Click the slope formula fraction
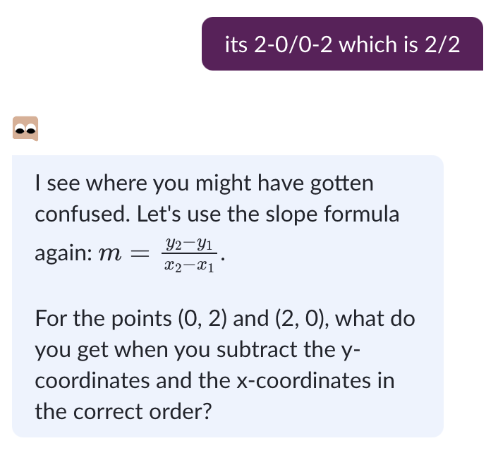Viewport: 498px width, 460px height. click(x=190, y=253)
